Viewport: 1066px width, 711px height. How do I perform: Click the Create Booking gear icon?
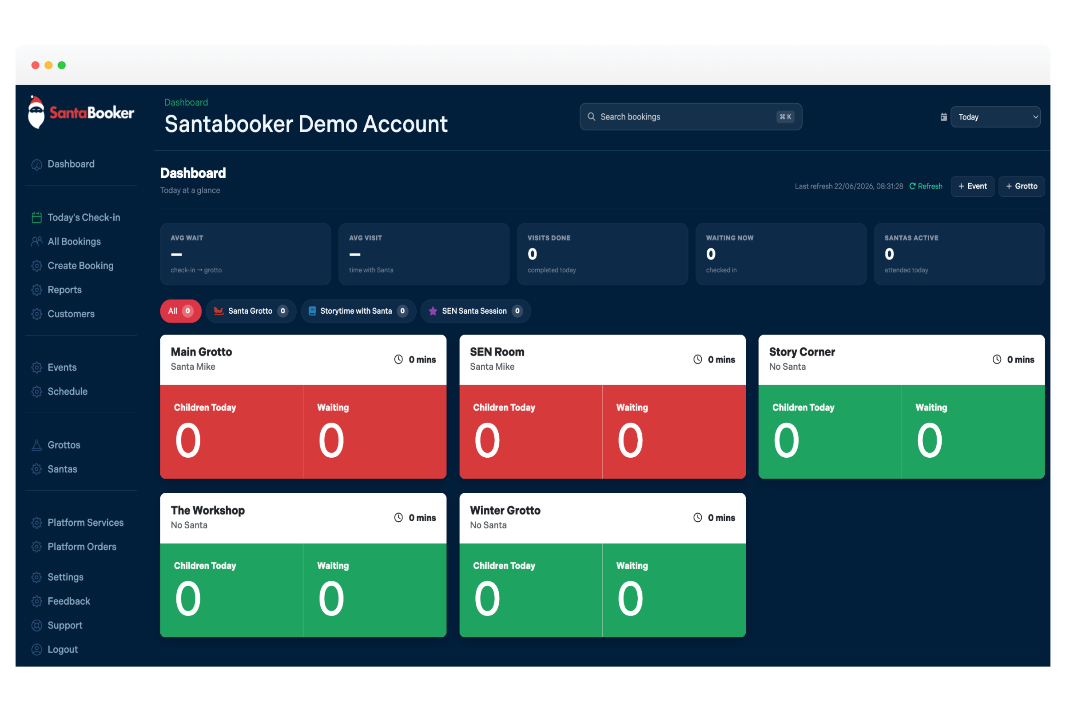pos(37,266)
